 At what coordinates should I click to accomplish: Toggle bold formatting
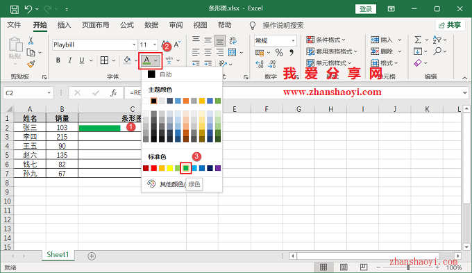point(58,60)
